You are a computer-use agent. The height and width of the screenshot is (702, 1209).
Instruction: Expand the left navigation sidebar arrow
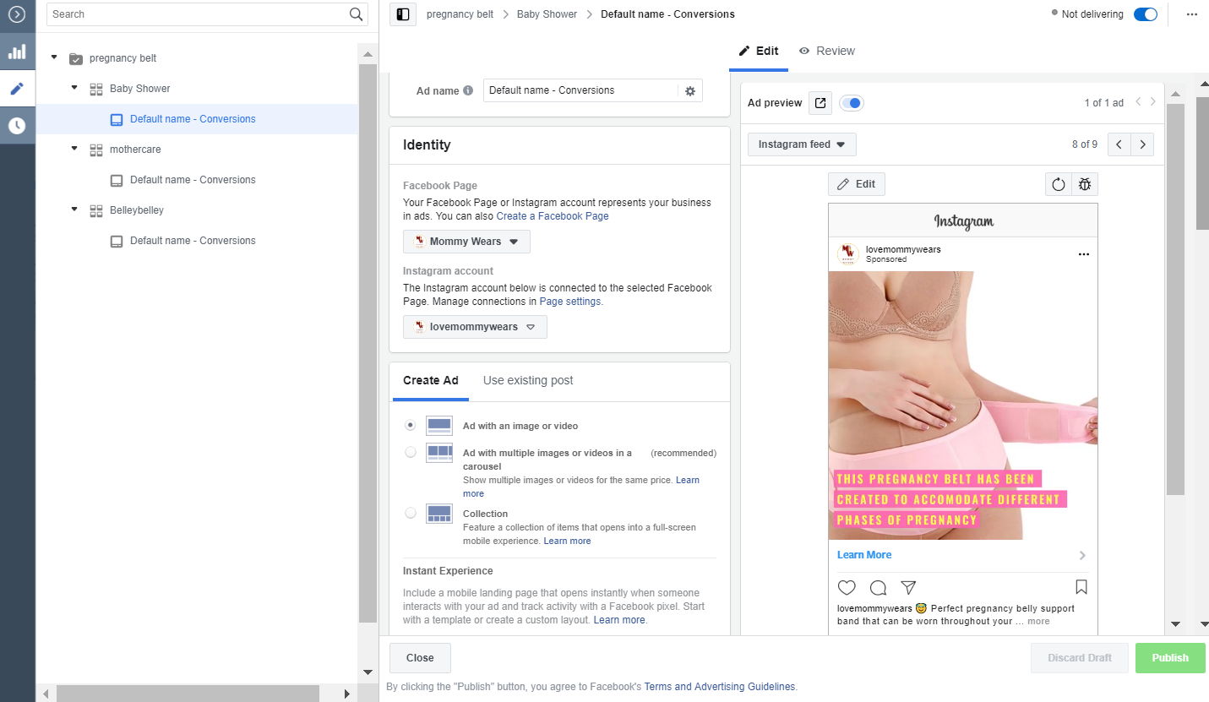point(17,14)
